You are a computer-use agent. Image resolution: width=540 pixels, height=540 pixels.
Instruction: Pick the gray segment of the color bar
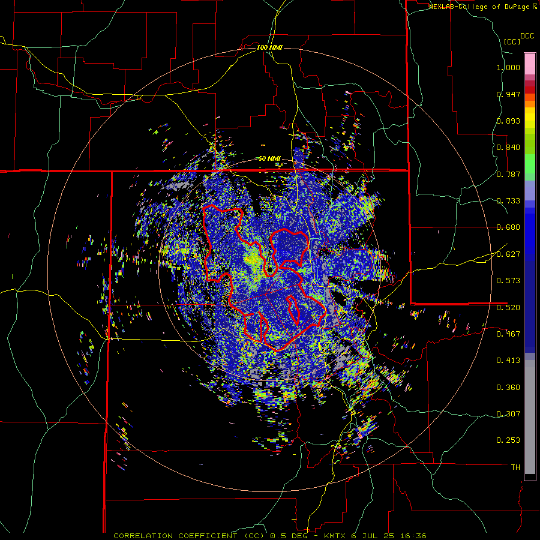pos(530,417)
